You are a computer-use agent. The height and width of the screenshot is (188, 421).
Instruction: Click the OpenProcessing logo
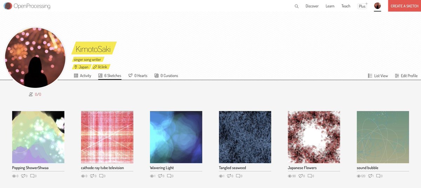point(27,6)
